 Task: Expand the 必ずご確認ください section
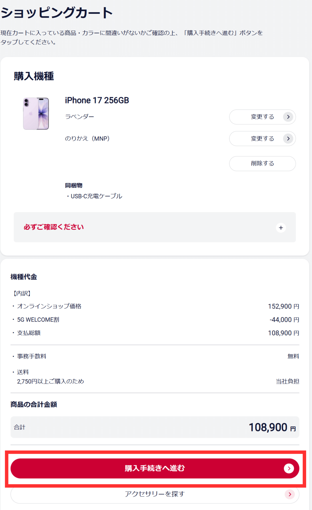tap(155, 227)
